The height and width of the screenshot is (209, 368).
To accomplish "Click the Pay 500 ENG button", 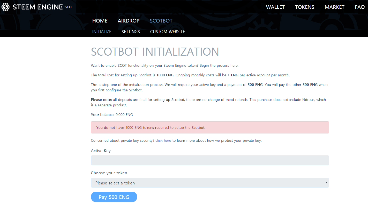I will 114,197.
